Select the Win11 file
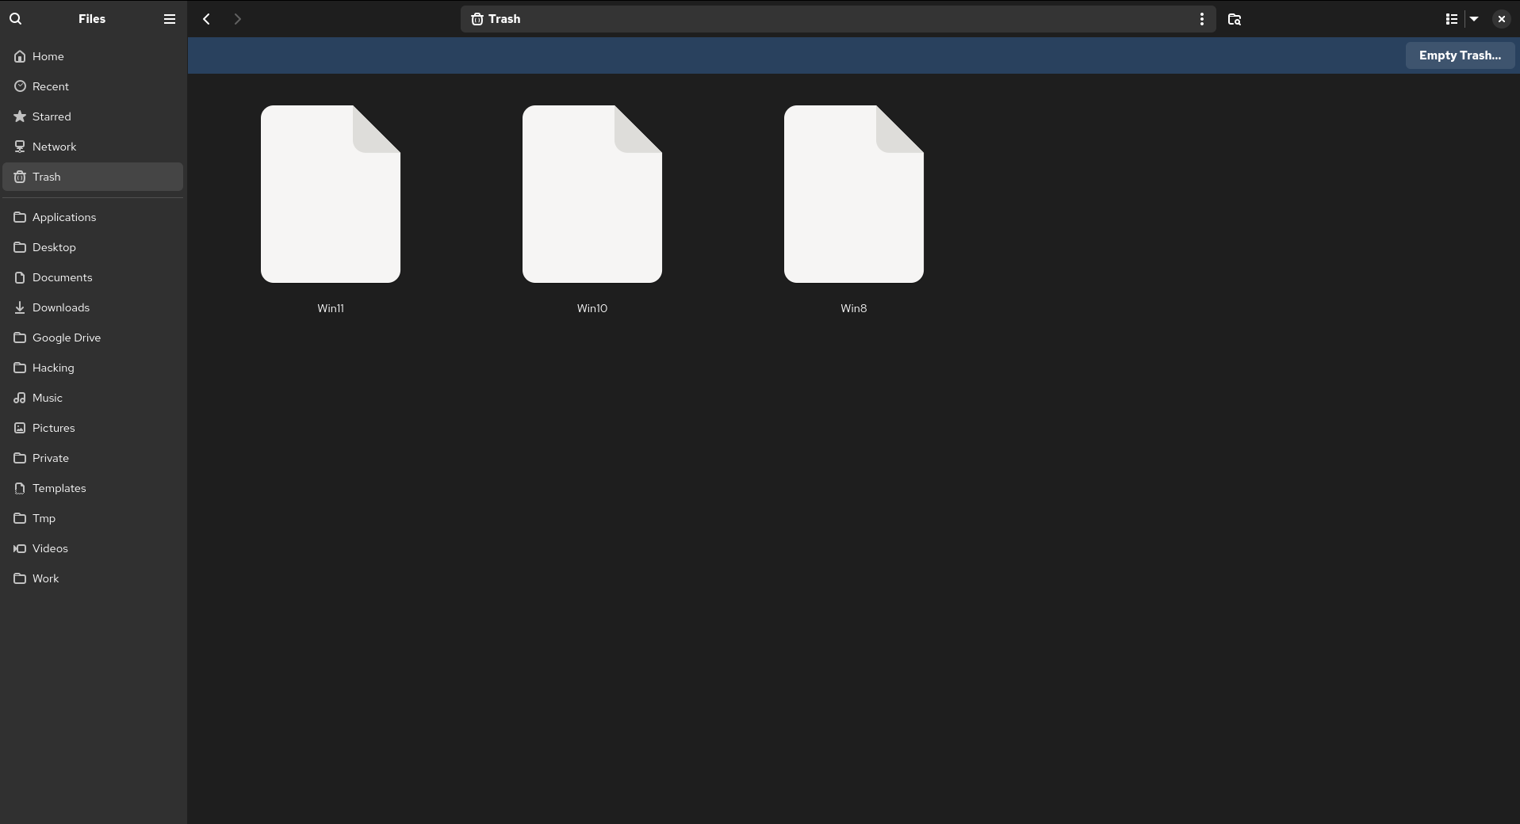Image resolution: width=1520 pixels, height=824 pixels. point(331,194)
